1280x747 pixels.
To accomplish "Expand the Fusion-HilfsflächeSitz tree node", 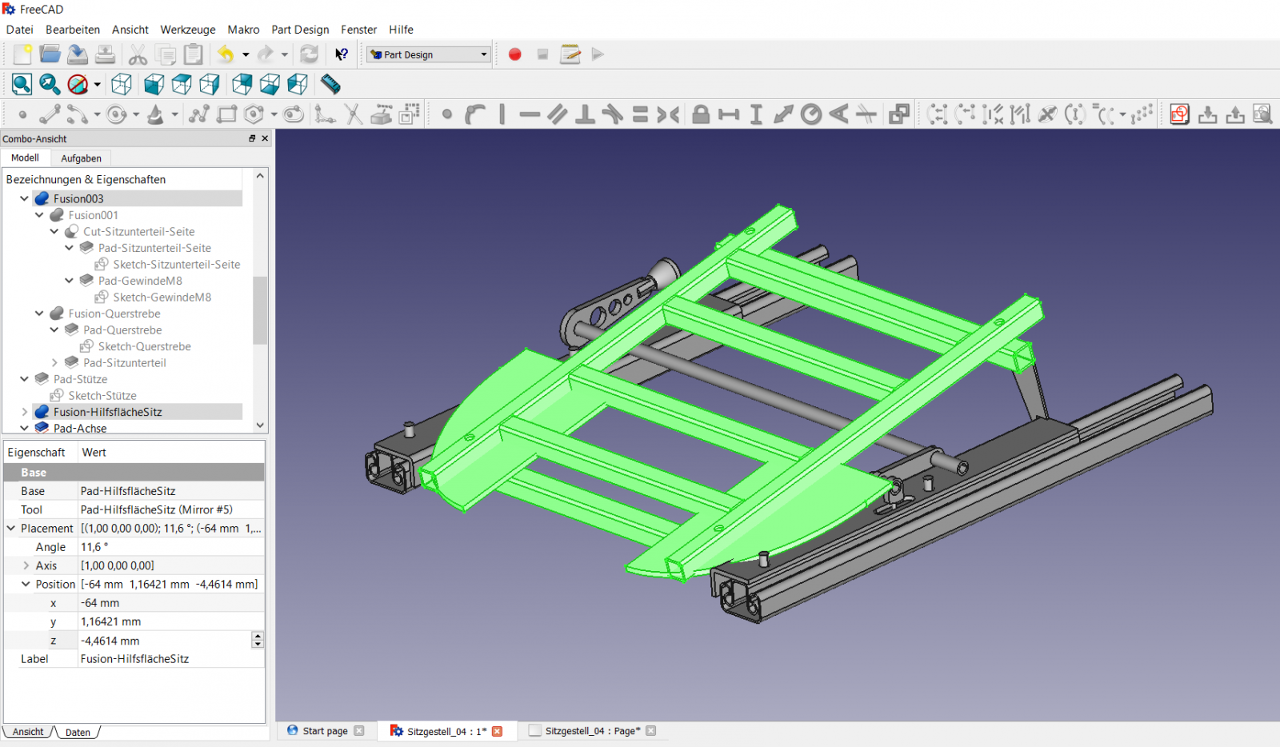I will [24, 412].
